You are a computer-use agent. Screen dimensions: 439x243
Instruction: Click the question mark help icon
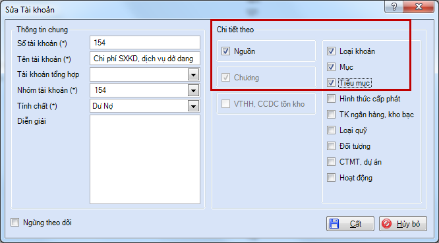(x=394, y=7)
